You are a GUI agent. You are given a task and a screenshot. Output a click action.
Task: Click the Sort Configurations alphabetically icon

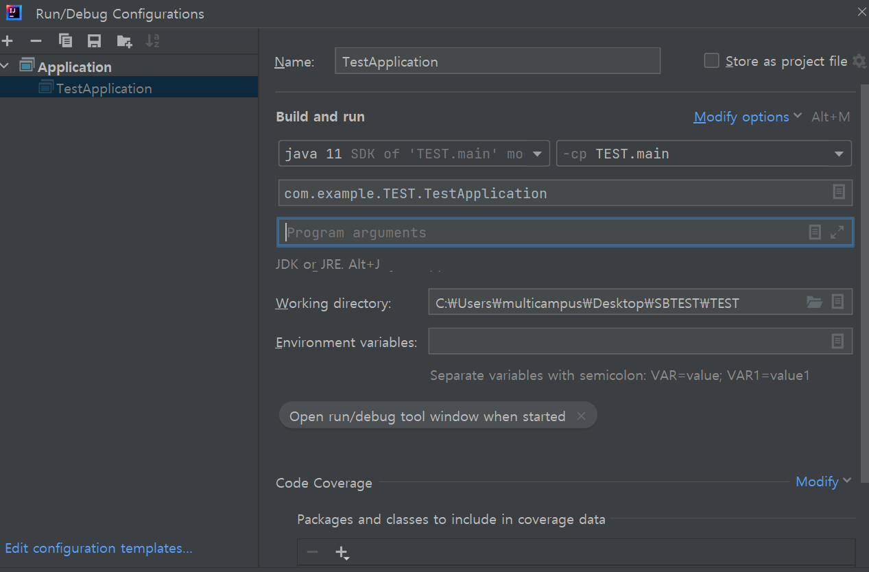click(152, 41)
